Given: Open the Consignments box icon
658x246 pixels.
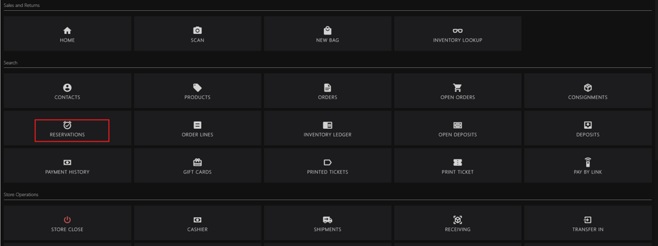Looking at the screenshot, I should pyautogui.click(x=587, y=87).
